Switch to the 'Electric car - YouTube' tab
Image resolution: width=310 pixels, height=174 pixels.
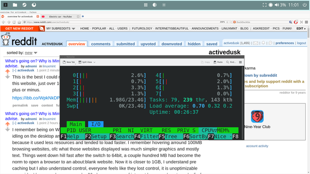click(x=61, y=16)
